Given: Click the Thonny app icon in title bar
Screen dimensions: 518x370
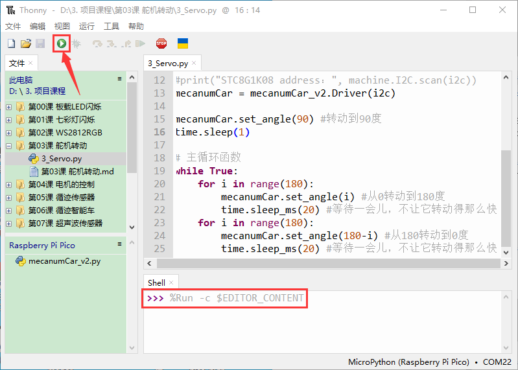Looking at the screenshot, I should click(x=10, y=10).
